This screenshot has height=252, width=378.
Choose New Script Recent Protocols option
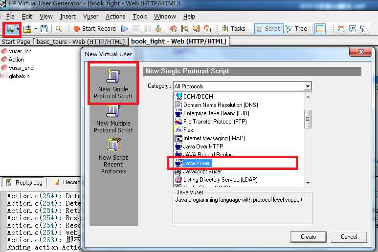(113, 156)
